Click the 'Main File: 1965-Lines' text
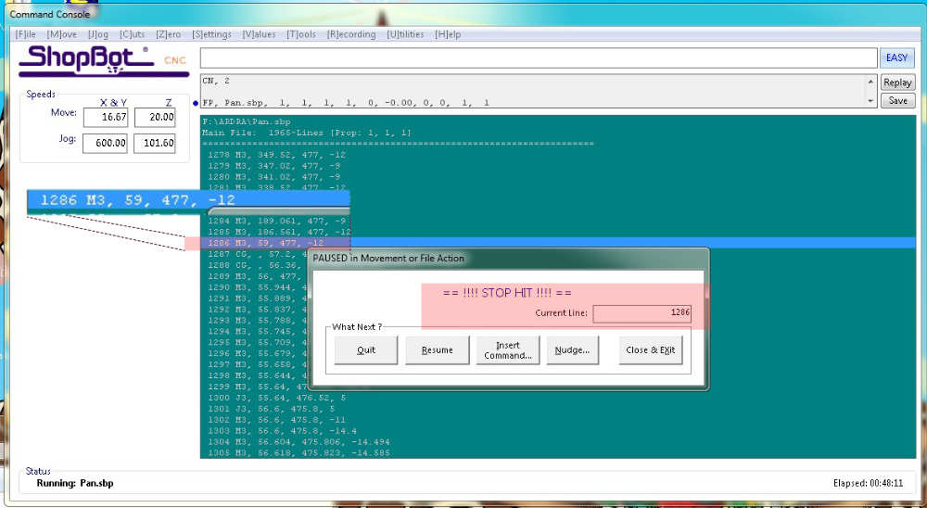The image size is (927, 508). 306,133
